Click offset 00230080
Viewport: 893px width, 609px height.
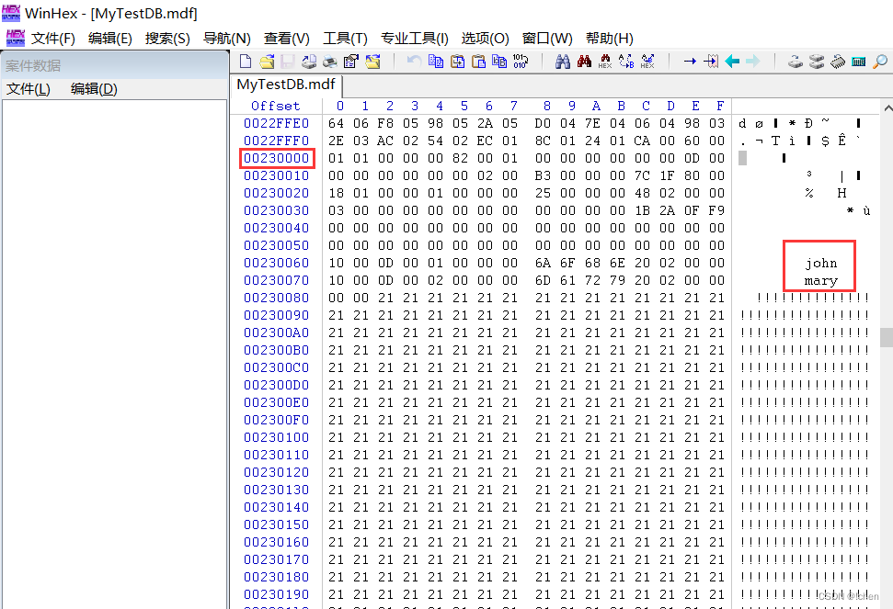coord(276,298)
